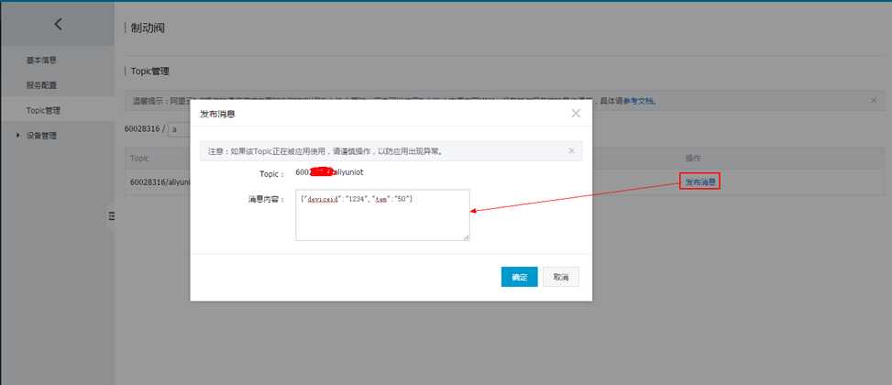Screen dimensions: 892x385
Task: Click the 发布消息 dialog title
Action: click(x=217, y=114)
